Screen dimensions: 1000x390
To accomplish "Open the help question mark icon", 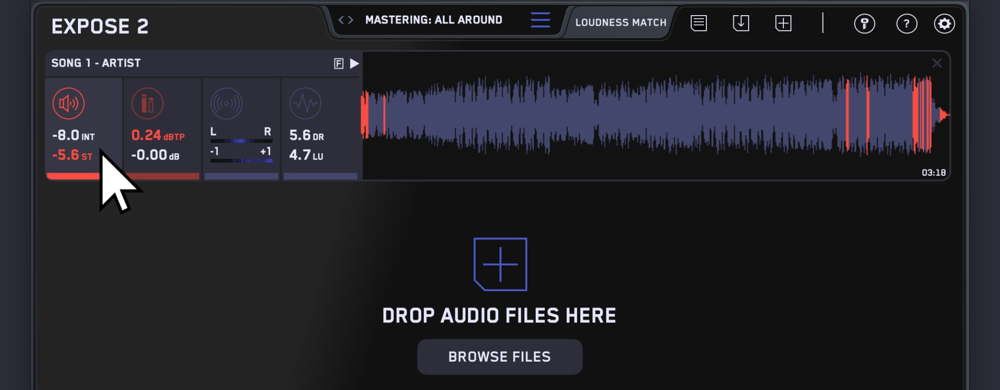I will pos(906,23).
